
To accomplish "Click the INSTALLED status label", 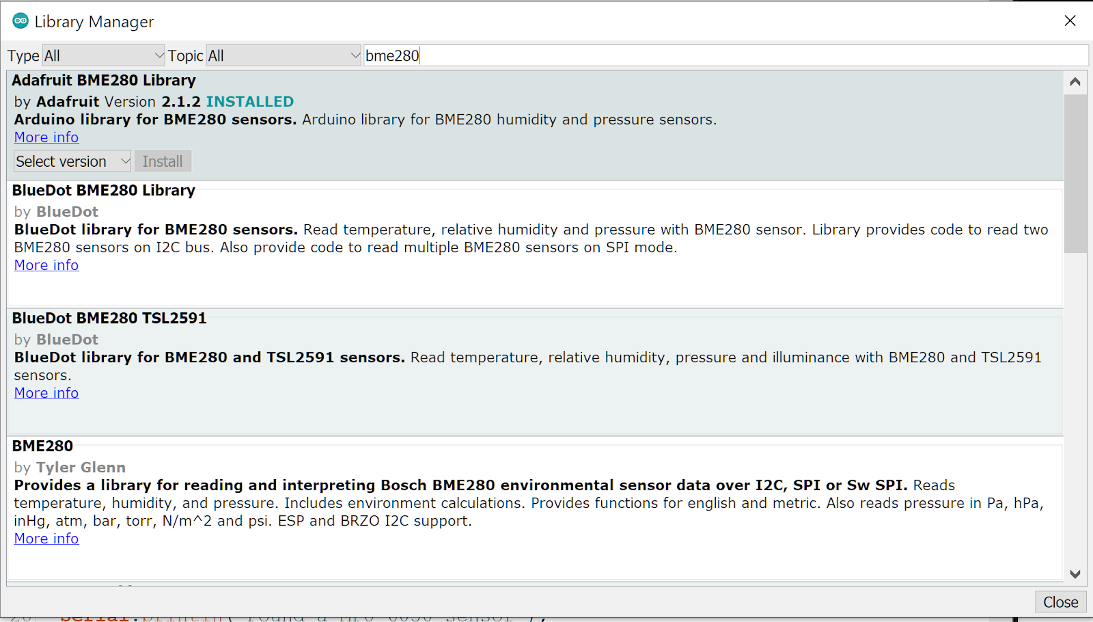I will 250,102.
